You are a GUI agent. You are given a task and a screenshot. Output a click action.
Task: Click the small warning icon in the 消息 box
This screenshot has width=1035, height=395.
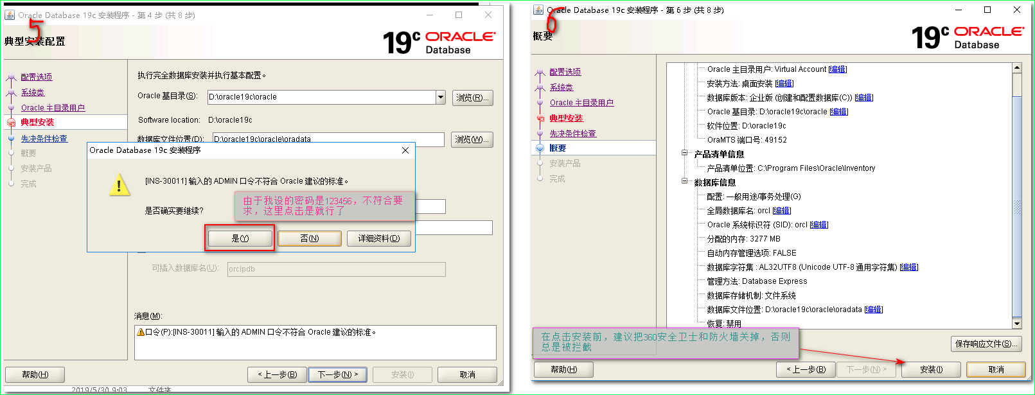click(140, 332)
